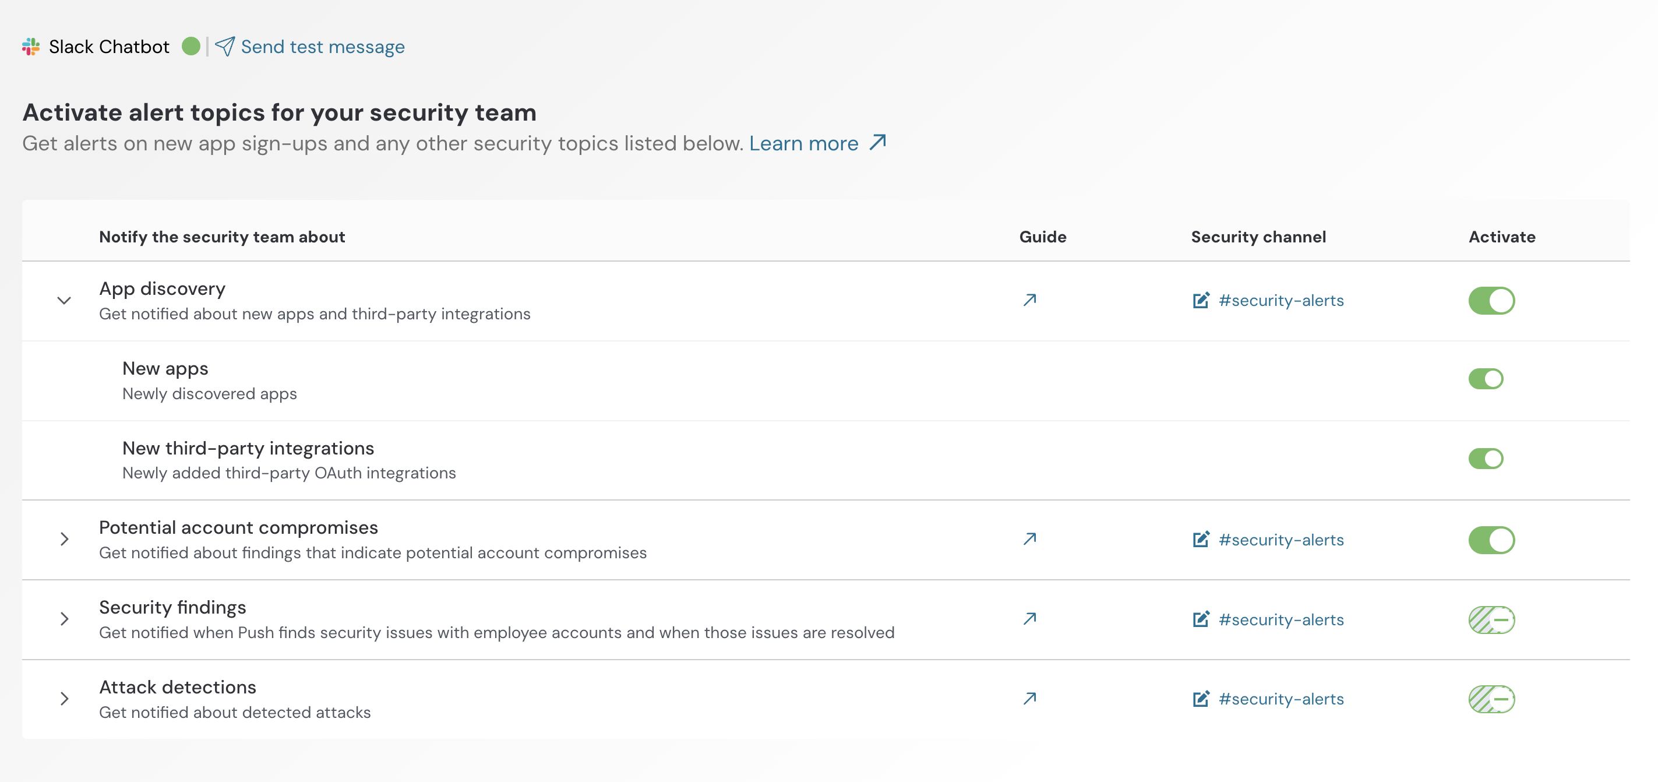The width and height of the screenshot is (1658, 782).
Task: Edit the Security findings channel
Action: coord(1200,619)
